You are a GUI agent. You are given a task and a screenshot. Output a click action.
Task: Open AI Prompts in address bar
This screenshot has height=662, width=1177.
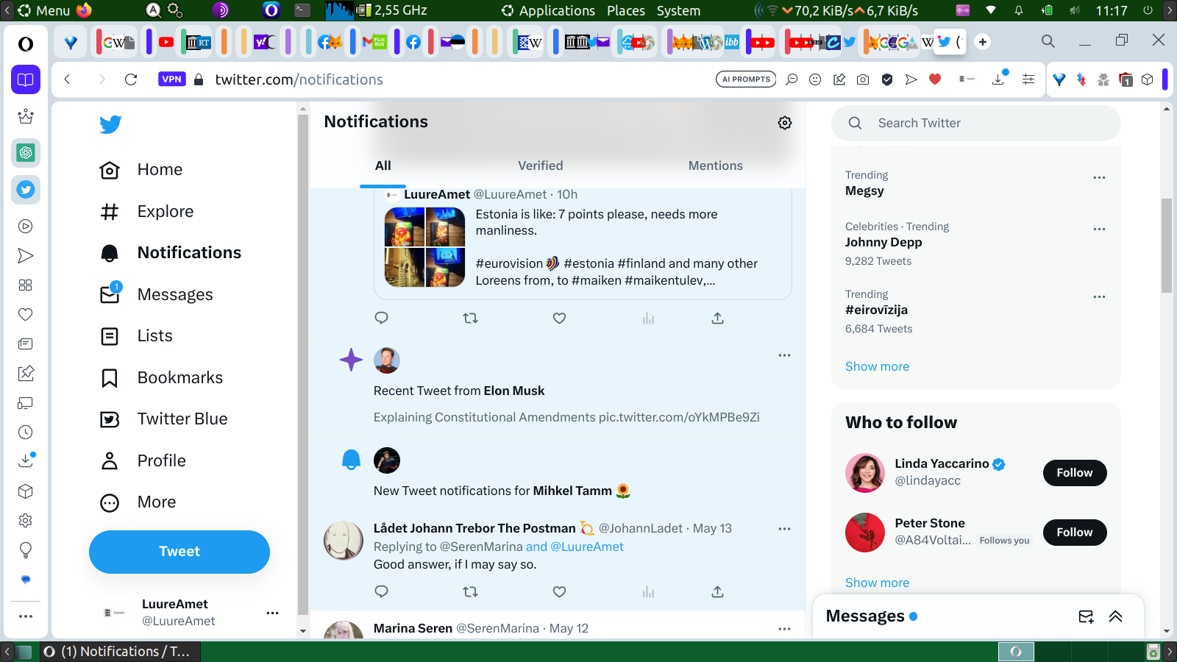(746, 79)
